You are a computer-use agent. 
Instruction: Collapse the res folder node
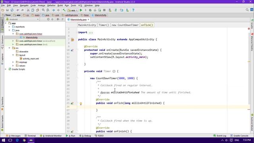point(10,48)
